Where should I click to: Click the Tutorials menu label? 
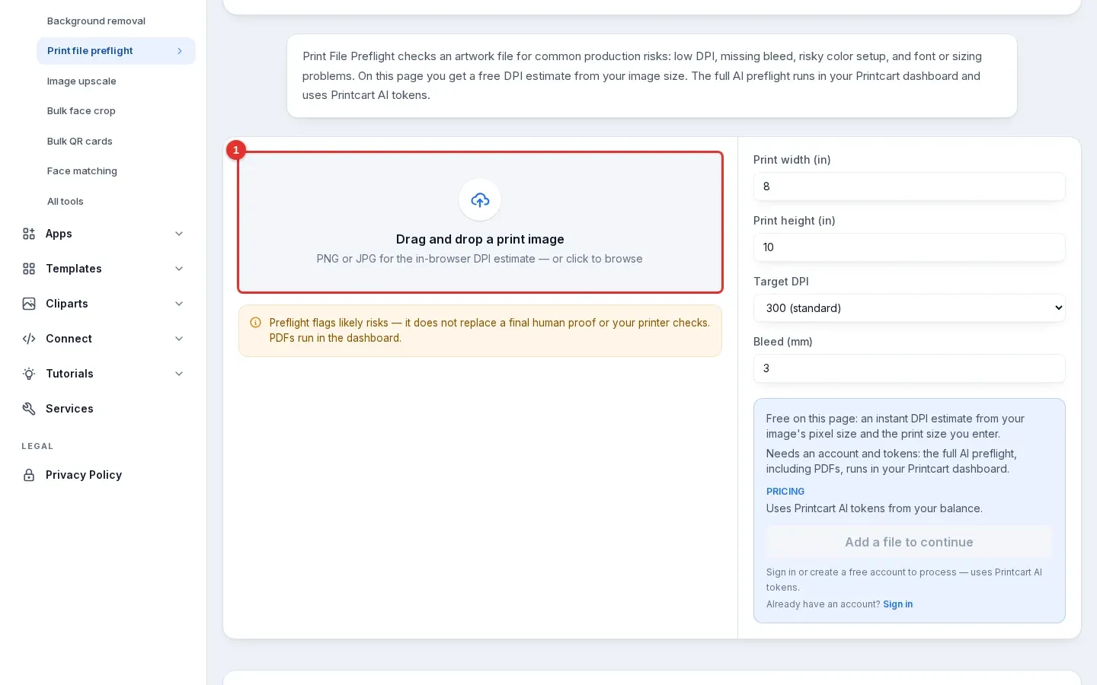coord(69,374)
